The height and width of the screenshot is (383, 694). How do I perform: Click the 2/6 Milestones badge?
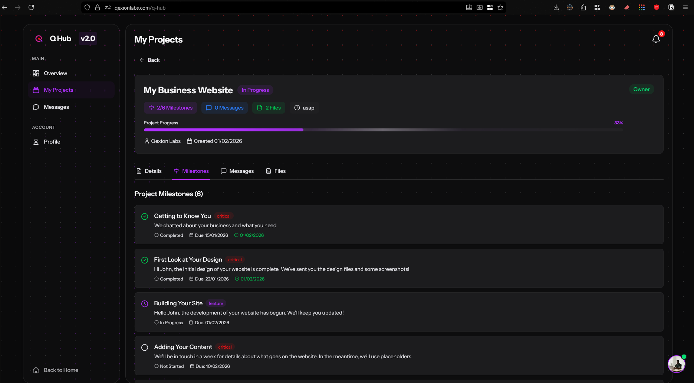tap(170, 108)
